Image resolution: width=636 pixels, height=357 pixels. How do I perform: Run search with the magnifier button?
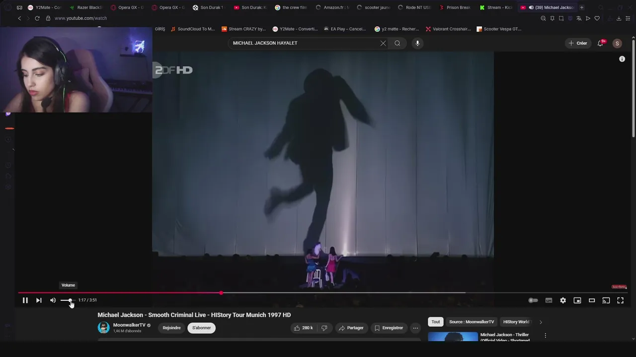(x=397, y=43)
